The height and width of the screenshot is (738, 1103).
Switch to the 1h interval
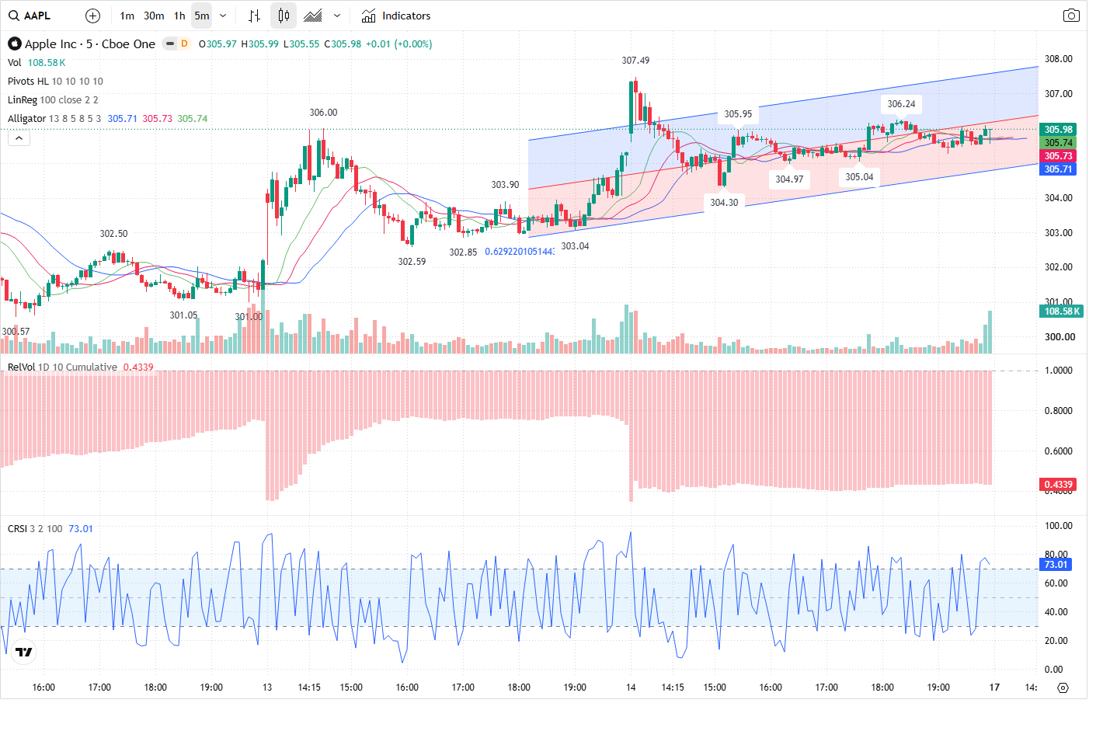point(179,16)
